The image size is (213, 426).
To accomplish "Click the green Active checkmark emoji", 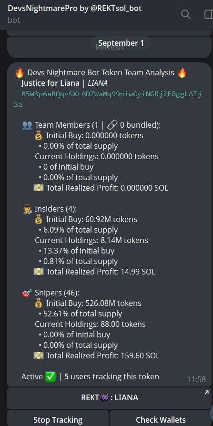I will point(51,376).
